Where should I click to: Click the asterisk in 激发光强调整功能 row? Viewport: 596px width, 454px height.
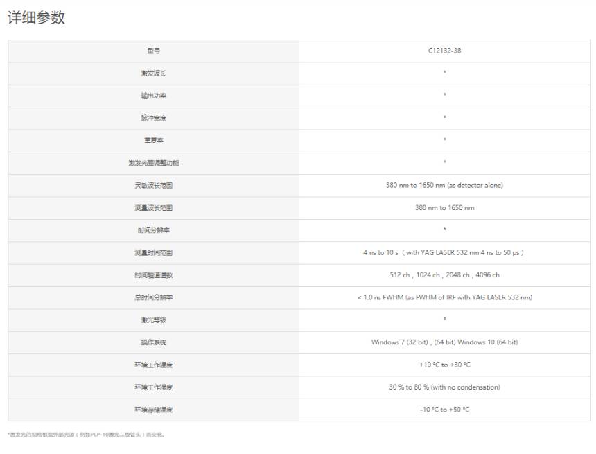click(x=444, y=162)
